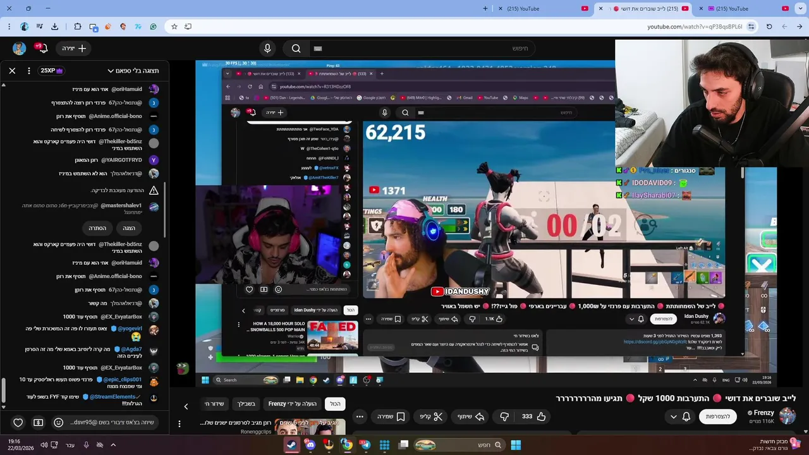Dislike the video
This screenshot has width=809, height=455.
coord(504,416)
